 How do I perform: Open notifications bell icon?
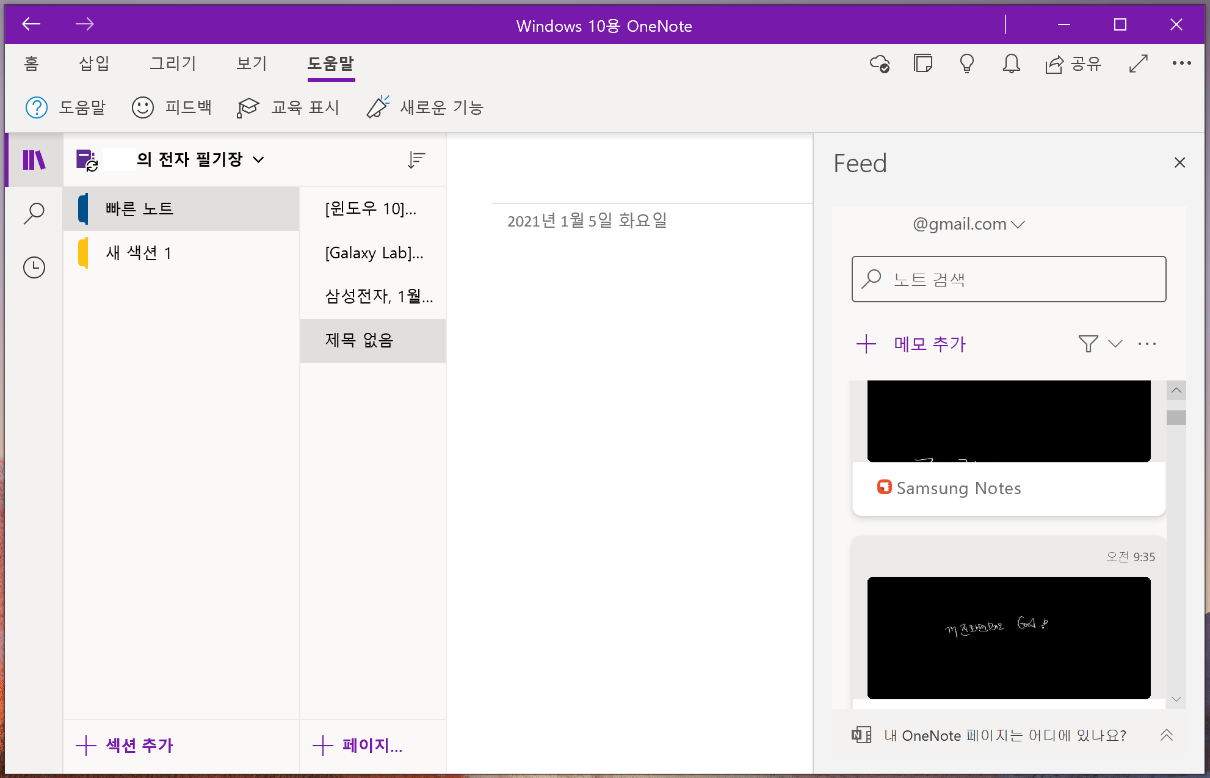(1011, 64)
